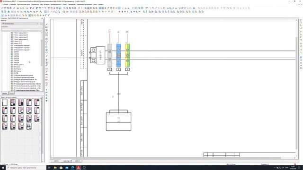This screenshot has width=303, height=170.
Task: Open the notification center in system tray
Action: 299,168
